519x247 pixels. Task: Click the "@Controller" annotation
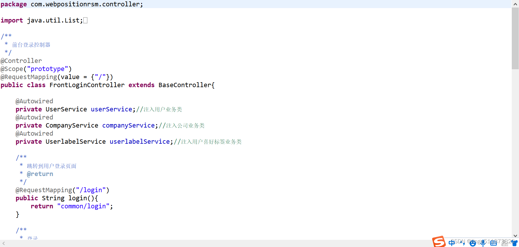[21, 61]
